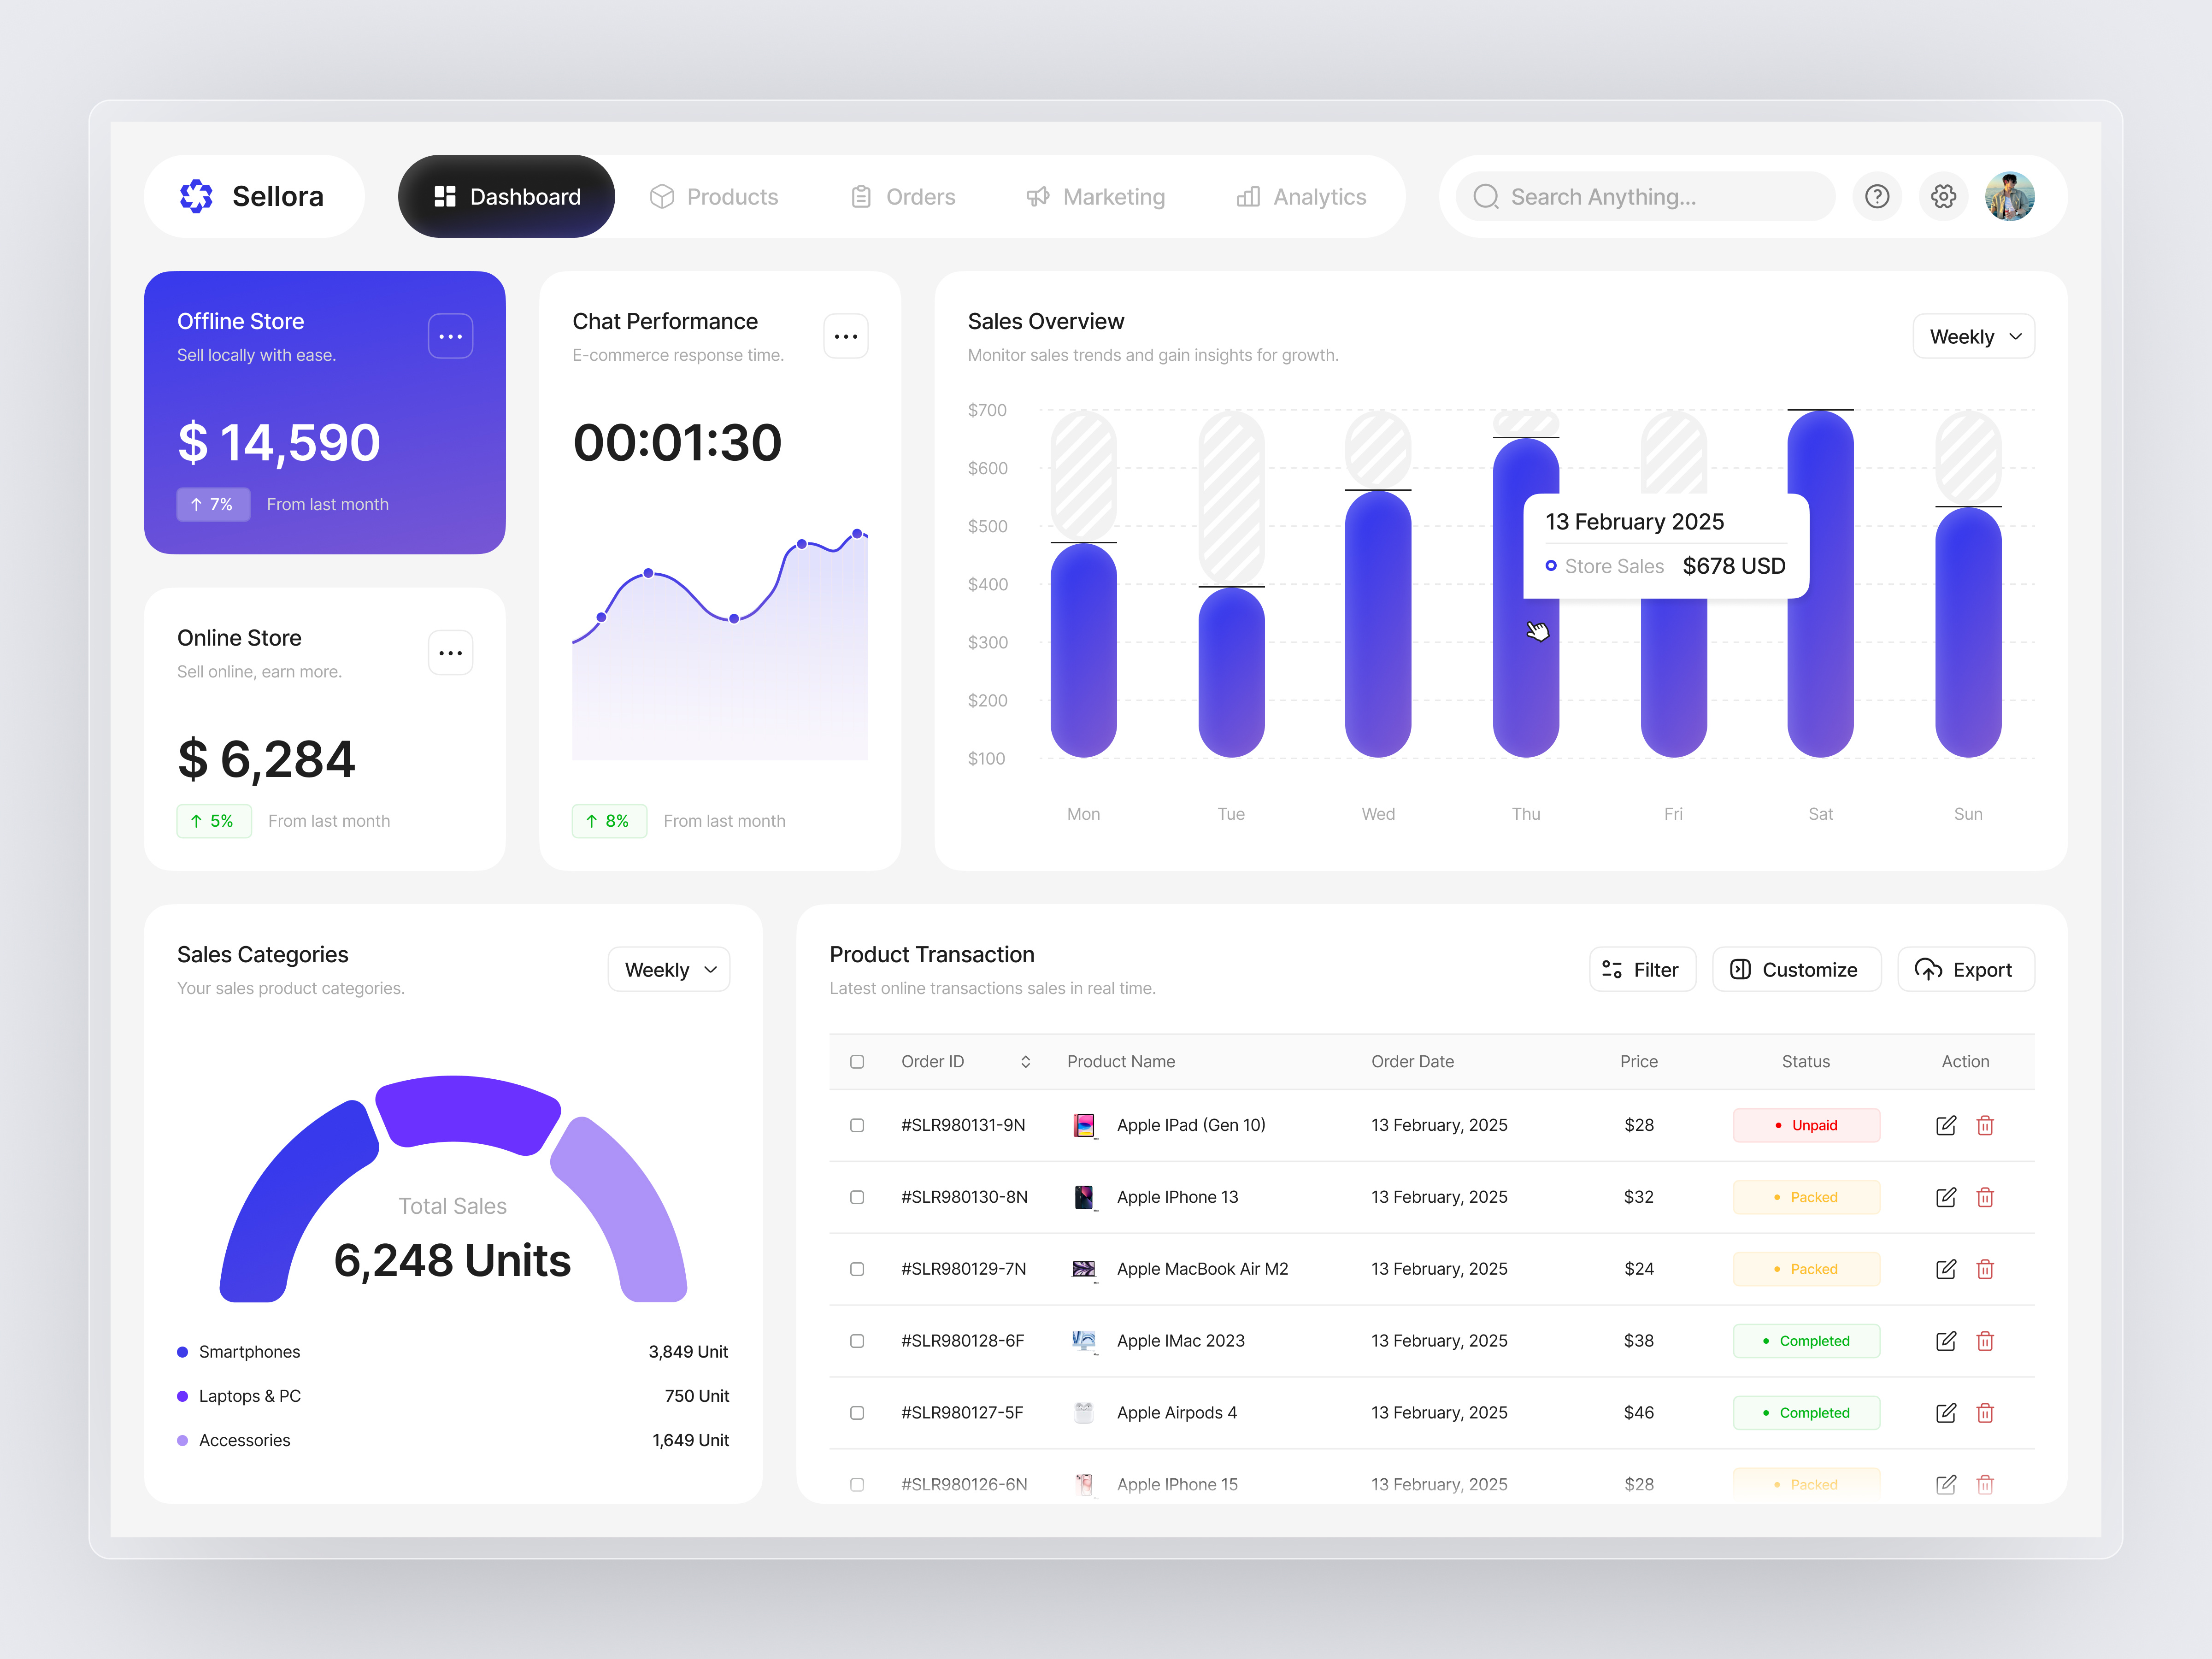Check the checkbox for Apple MacBook Air M2 row

pos(857,1269)
